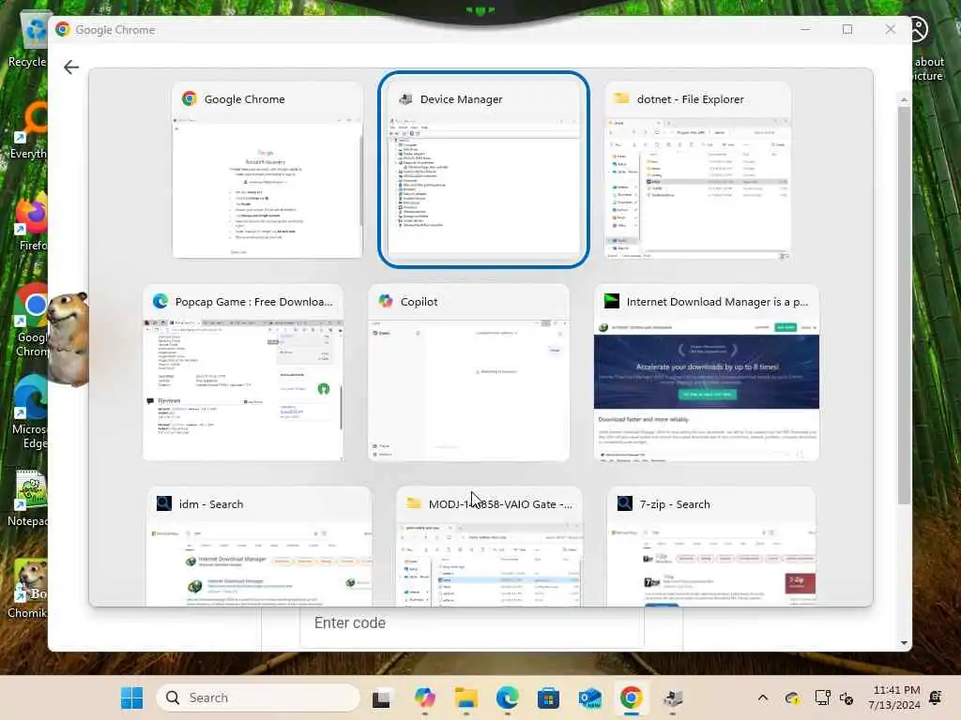Click the Chomik desktop shortcut

point(28,590)
